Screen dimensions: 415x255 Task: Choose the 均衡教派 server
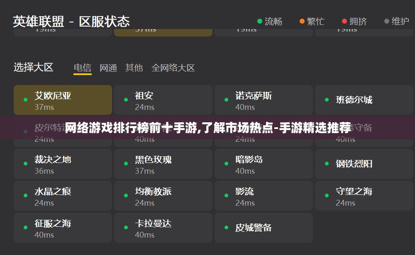[163, 196]
